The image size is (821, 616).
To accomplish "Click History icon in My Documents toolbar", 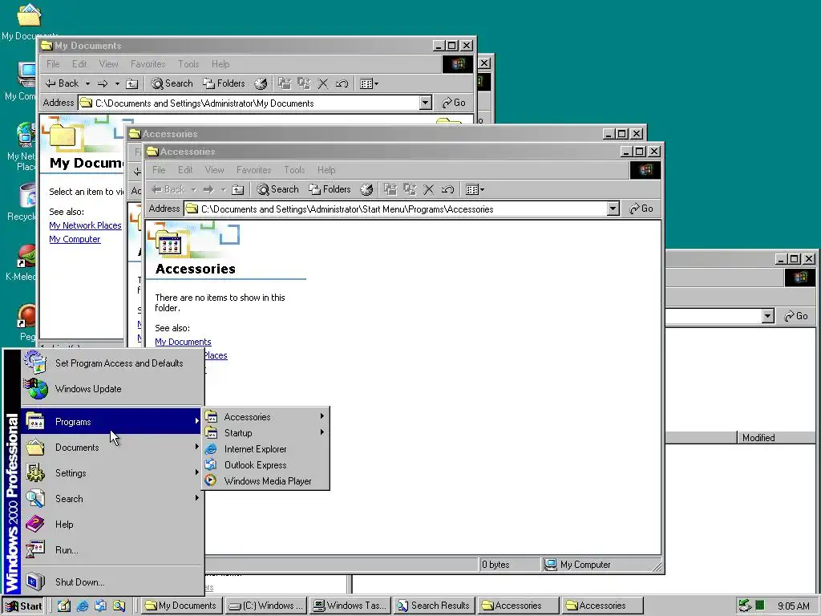I will point(261,83).
